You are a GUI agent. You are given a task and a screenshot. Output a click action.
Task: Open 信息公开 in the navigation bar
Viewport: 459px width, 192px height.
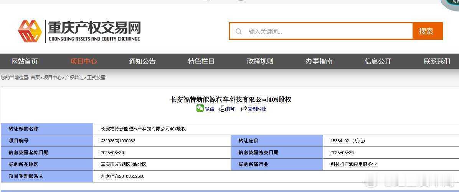tap(378, 61)
